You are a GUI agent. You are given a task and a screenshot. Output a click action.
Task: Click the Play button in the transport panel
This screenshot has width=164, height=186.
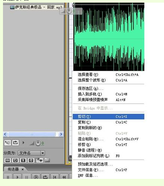click(x=17, y=176)
